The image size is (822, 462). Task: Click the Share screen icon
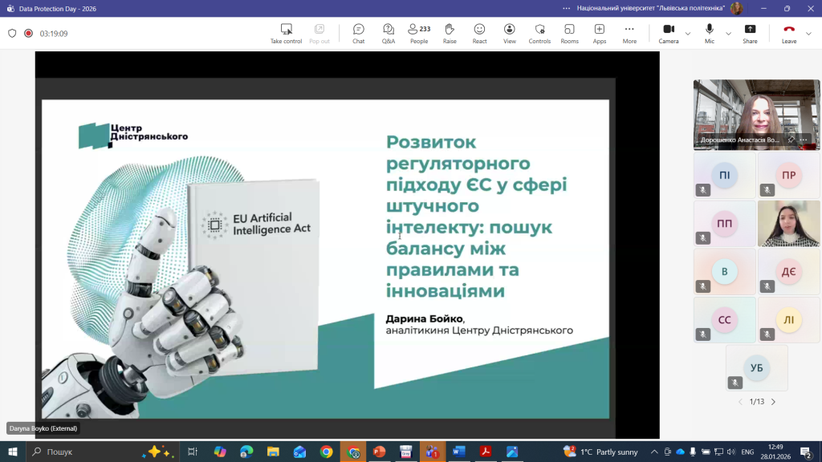[750, 33]
